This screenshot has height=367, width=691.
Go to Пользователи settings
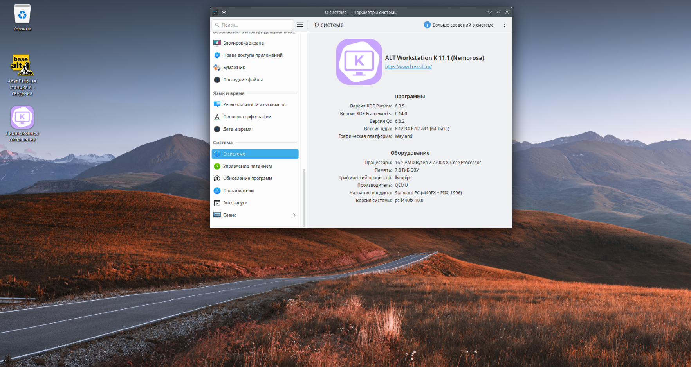[x=255, y=191]
